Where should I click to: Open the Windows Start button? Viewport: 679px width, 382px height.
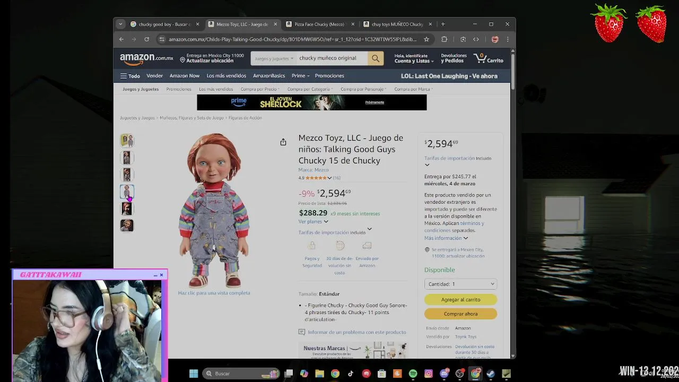click(194, 374)
